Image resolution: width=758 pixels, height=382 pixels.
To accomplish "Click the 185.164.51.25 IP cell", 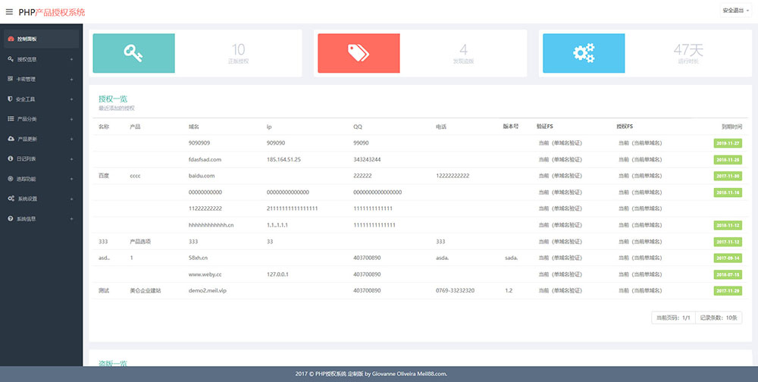I will tap(283, 160).
